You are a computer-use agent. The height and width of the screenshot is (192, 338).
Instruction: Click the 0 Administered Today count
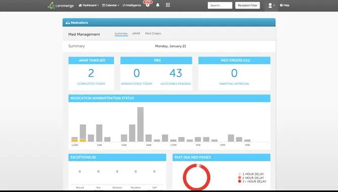136,73
